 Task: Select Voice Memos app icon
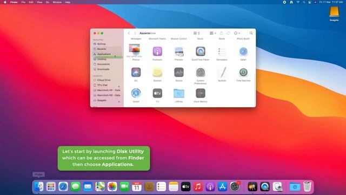tap(201, 93)
